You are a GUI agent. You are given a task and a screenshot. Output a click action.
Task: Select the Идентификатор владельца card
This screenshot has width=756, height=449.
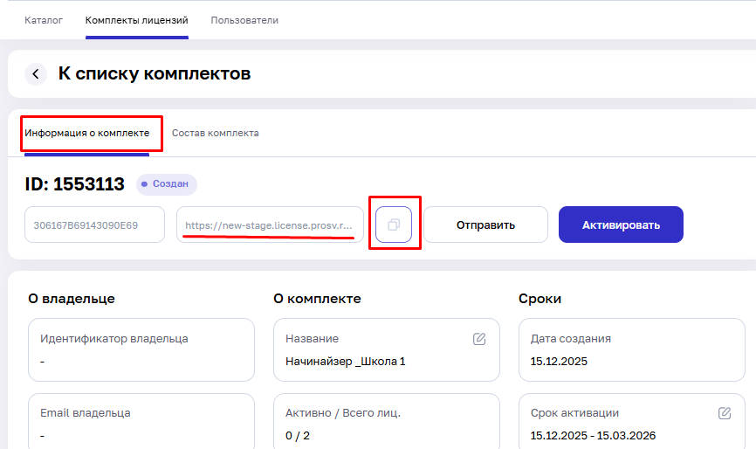(x=141, y=349)
